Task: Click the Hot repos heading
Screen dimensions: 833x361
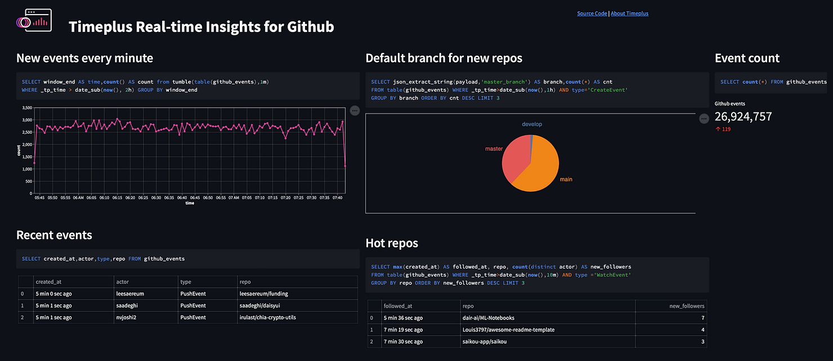Action: [x=392, y=243]
